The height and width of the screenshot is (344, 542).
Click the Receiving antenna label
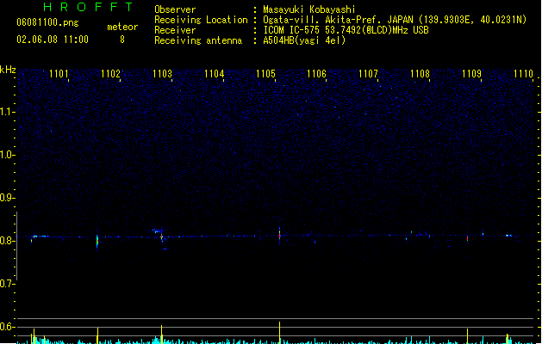198,40
